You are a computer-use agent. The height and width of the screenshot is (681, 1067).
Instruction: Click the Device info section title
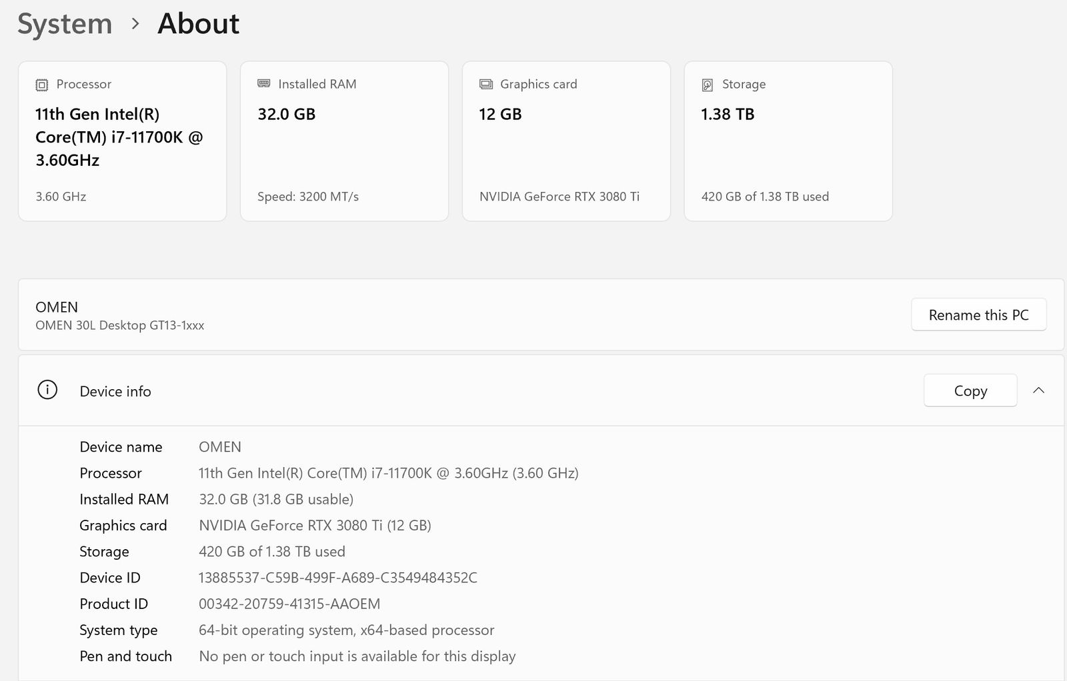click(x=115, y=391)
